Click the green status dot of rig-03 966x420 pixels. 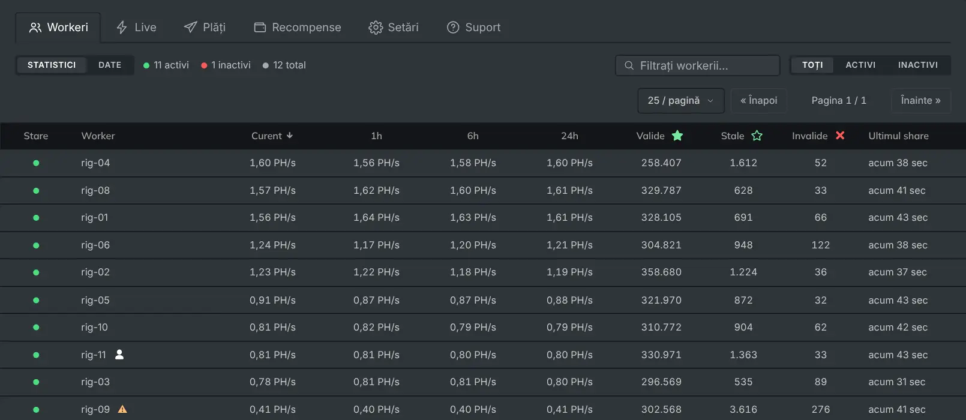[x=36, y=382]
